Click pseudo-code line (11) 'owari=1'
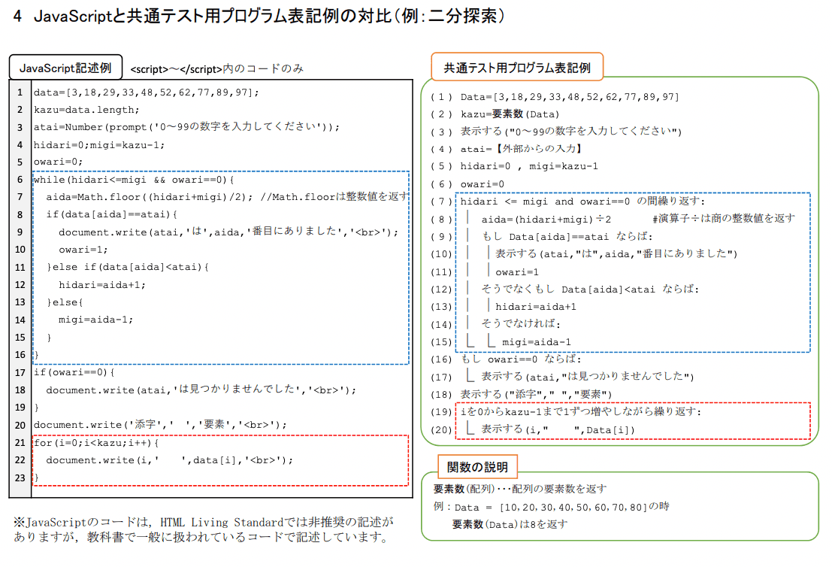This screenshot has height=567, width=832. point(517,272)
